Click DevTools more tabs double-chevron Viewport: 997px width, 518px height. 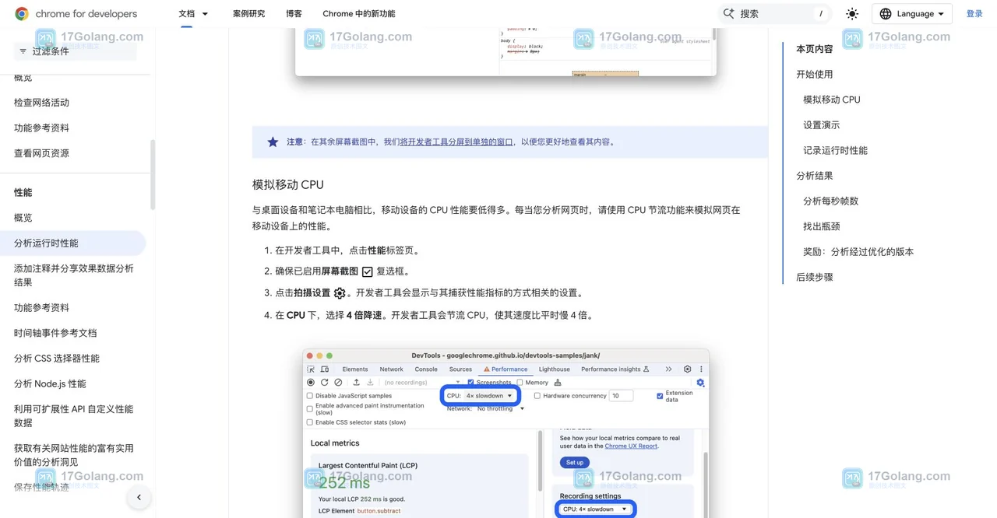point(668,369)
